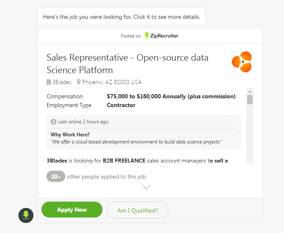Click the scrollbar up arrow
The width and height of the screenshot is (284, 233).
(x=250, y=91)
